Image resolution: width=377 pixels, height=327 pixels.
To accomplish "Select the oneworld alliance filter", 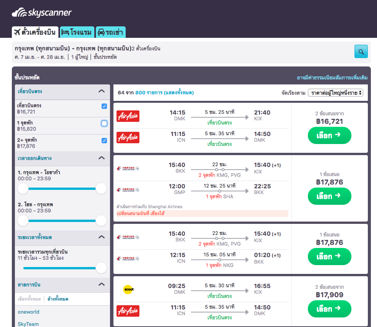I will coord(29,312).
